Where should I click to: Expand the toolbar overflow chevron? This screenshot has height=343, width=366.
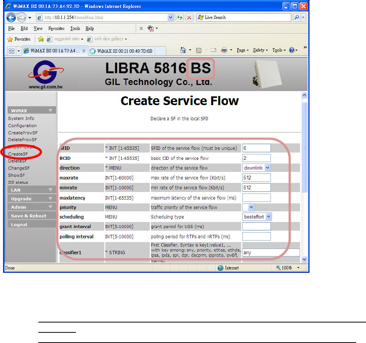[305, 47]
